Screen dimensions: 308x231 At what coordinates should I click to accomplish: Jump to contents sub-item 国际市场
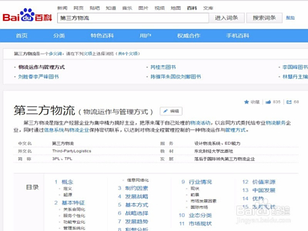point(199,207)
